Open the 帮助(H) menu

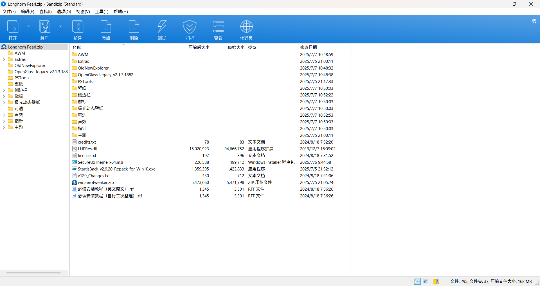click(x=121, y=11)
